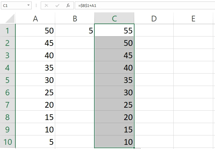This screenshot has width=215, height=149.
Task: Click cell A7 with value 20
Action: [x=35, y=104]
